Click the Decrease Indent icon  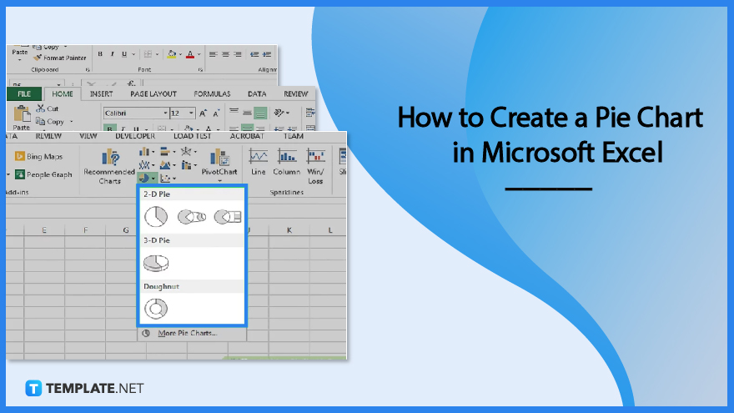(254, 54)
